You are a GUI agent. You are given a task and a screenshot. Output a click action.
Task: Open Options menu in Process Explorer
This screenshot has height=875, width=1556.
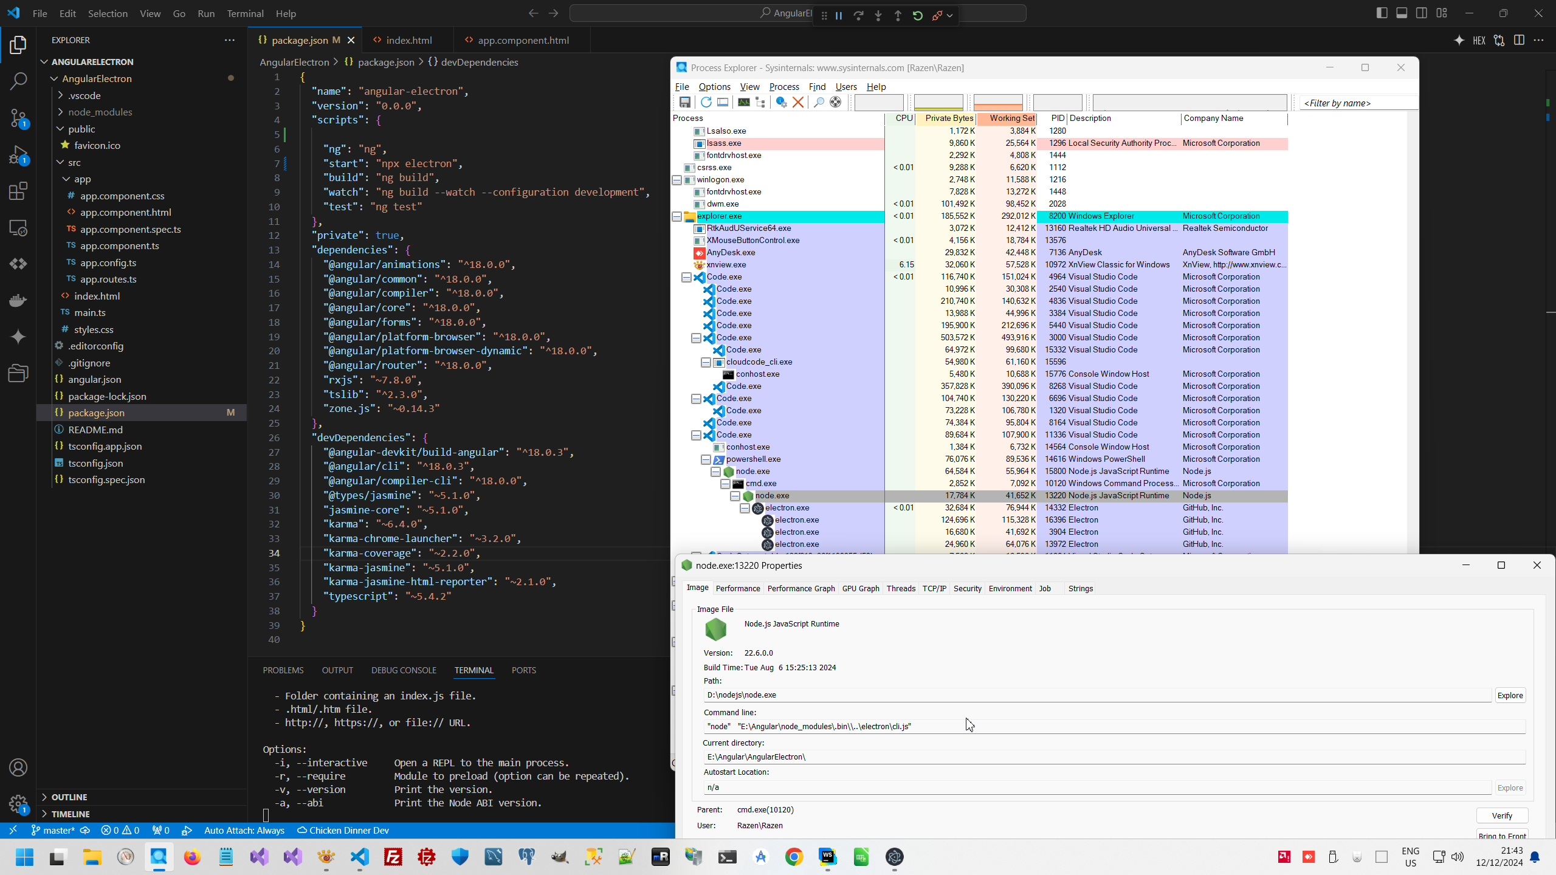tap(714, 87)
